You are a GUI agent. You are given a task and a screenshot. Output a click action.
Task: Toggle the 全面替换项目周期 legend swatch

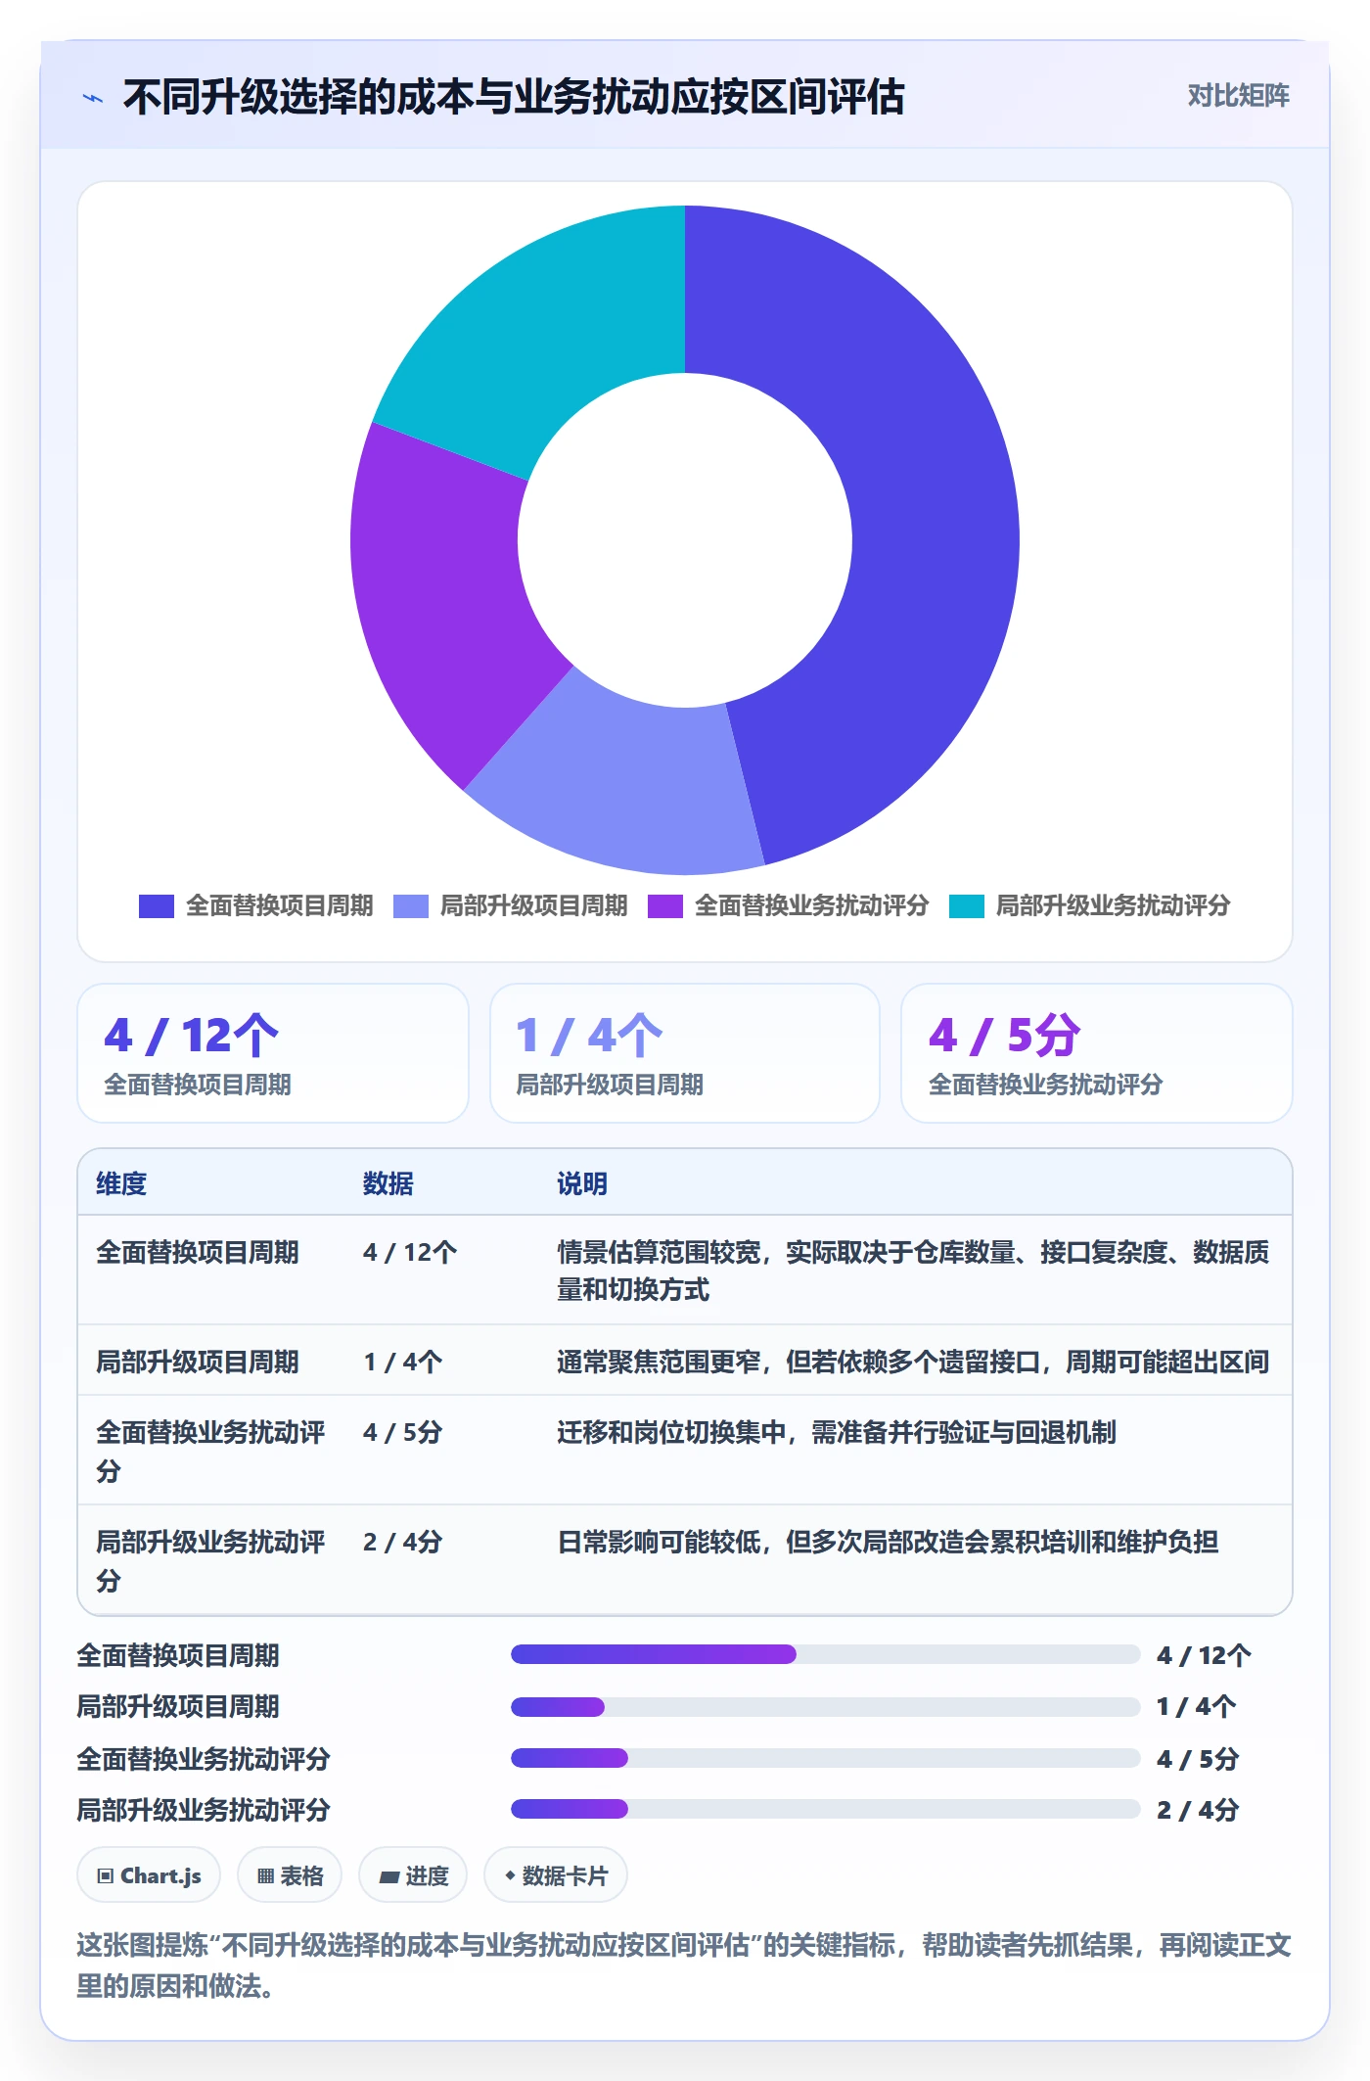pyautogui.click(x=157, y=906)
